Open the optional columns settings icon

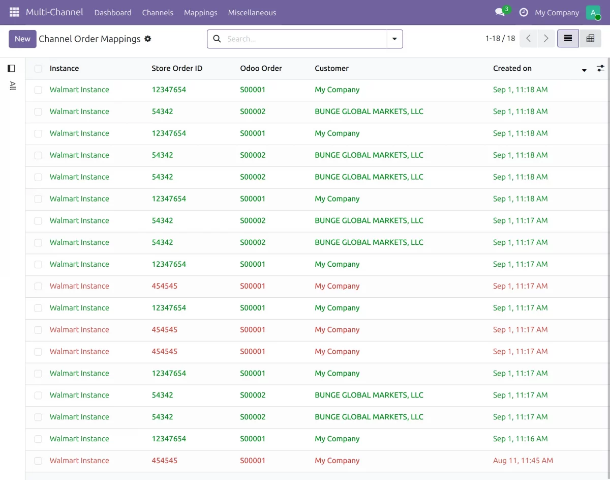600,68
